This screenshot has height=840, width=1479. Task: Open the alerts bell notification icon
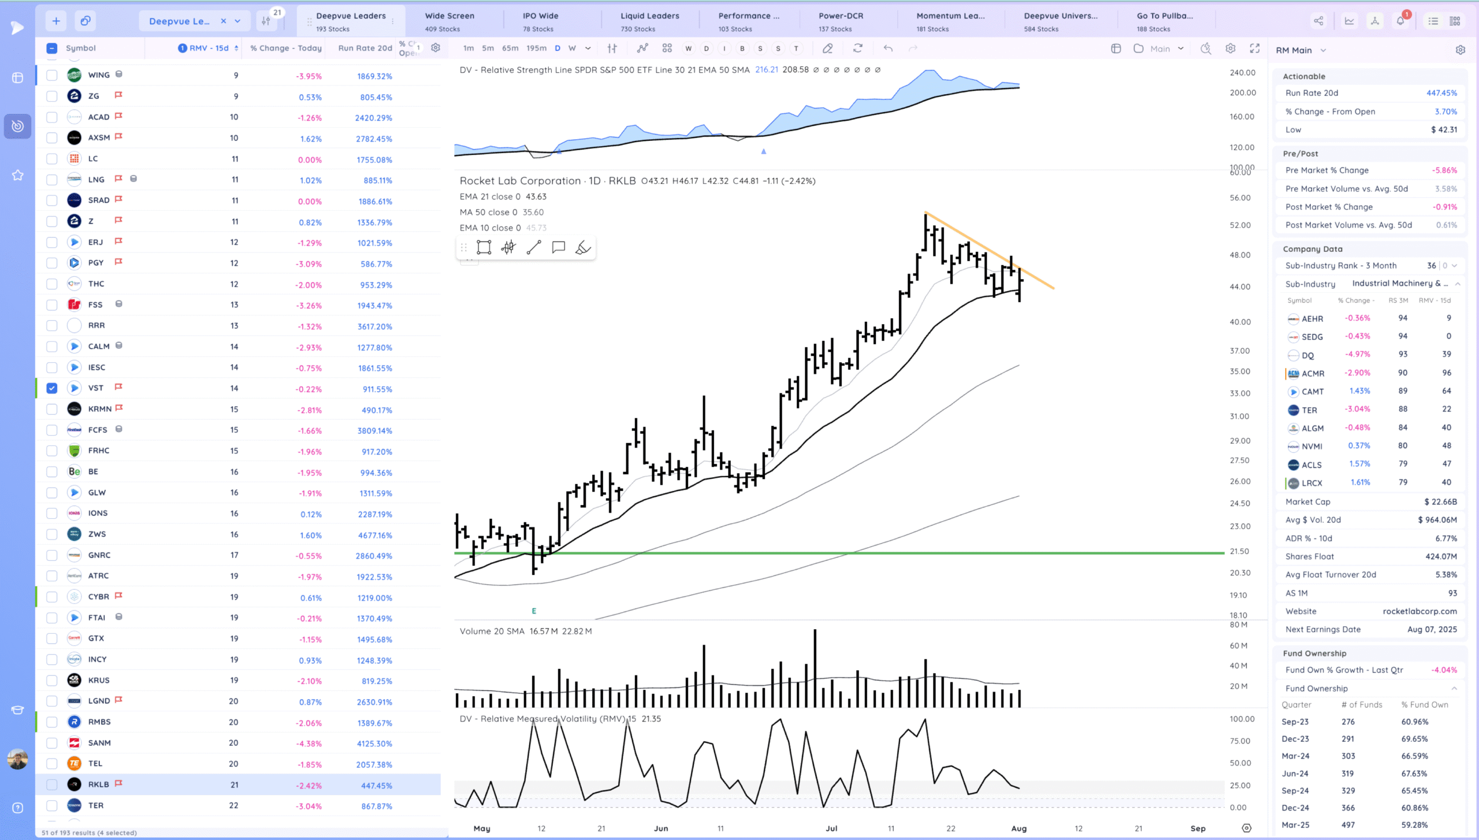pos(1400,21)
